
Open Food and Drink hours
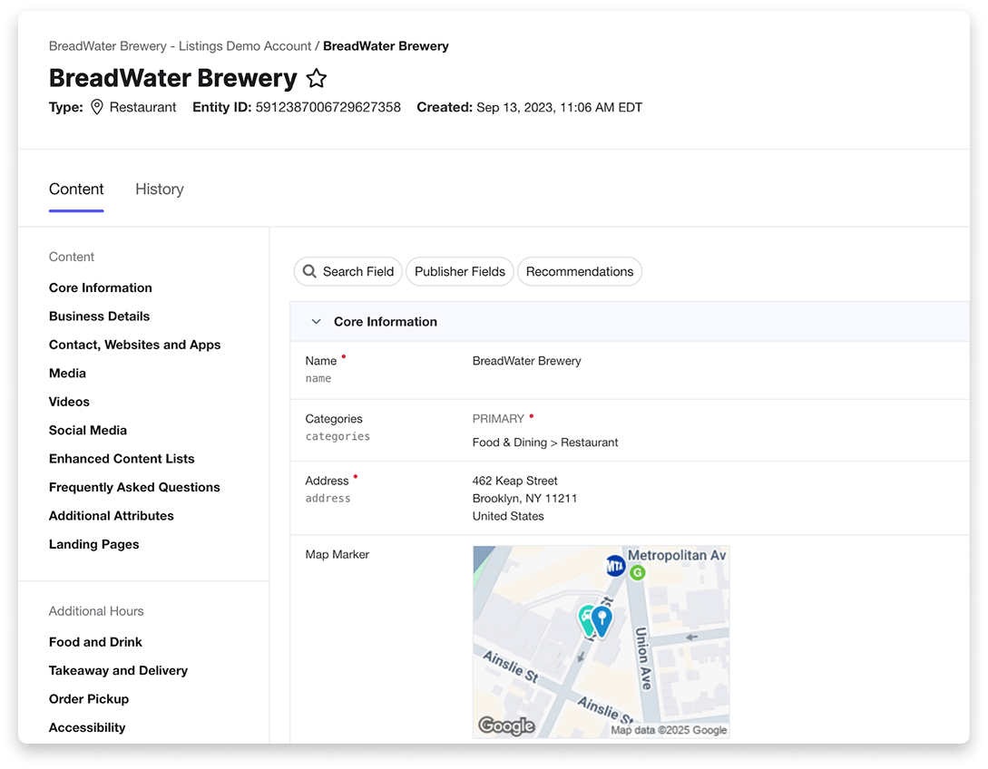click(96, 642)
